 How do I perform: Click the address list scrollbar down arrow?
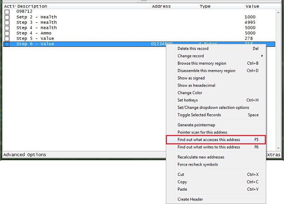click(x=278, y=148)
